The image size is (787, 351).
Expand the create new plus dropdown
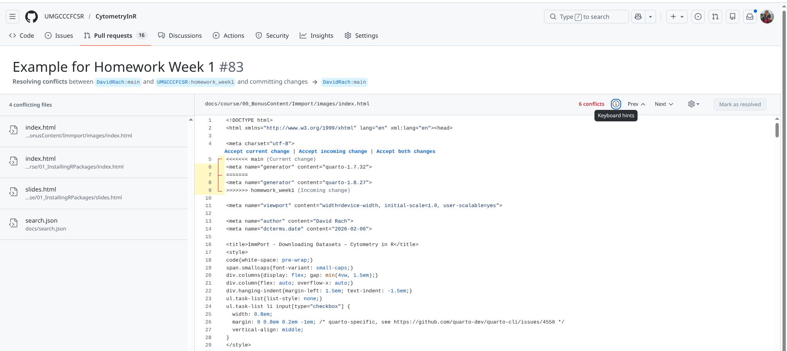(x=677, y=16)
